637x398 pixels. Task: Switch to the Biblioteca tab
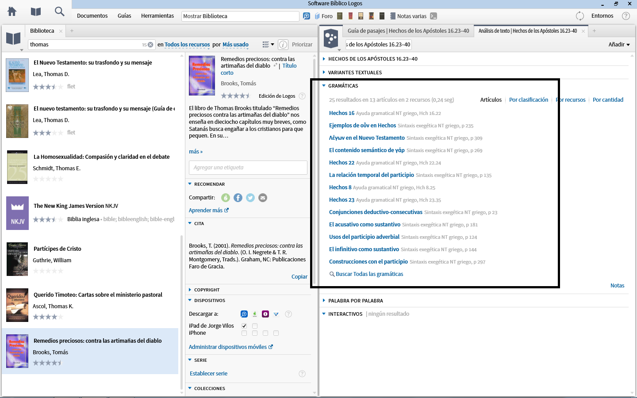pos(42,31)
